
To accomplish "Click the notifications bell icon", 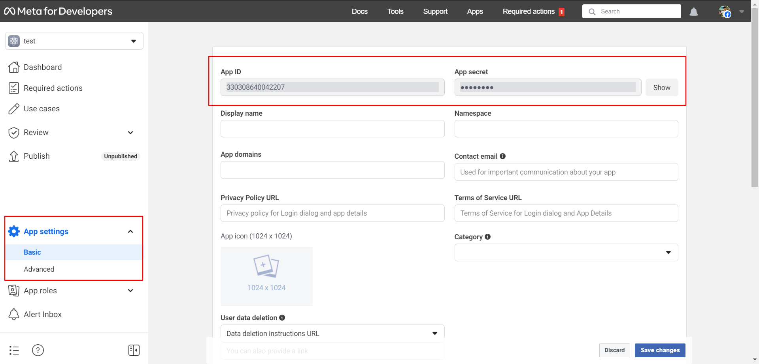I will click(x=693, y=12).
